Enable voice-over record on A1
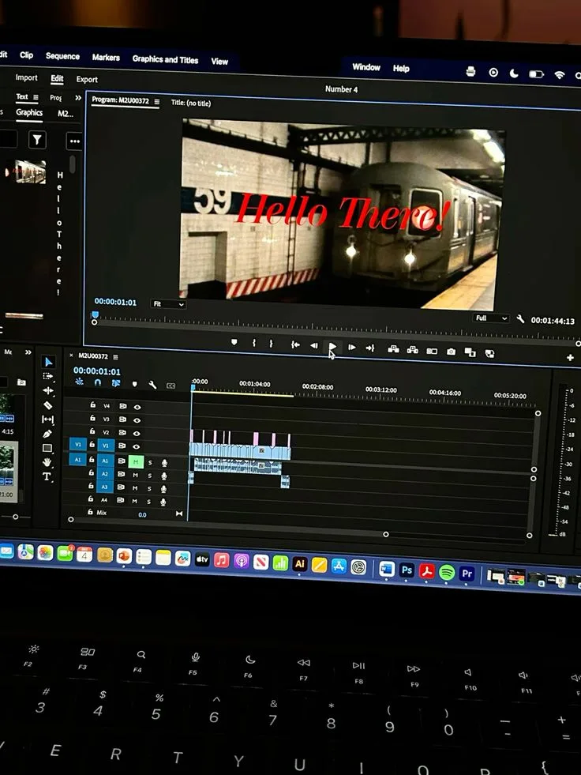 [164, 463]
